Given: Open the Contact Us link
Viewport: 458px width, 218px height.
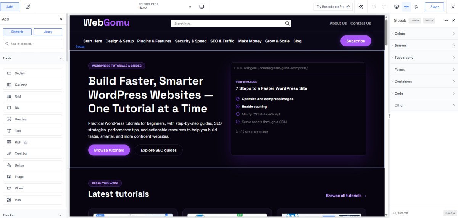Looking at the screenshot, I should (x=361, y=23).
